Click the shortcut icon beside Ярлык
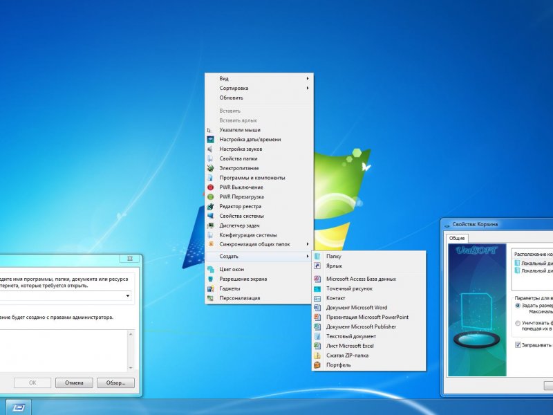This screenshot has width=553, height=415. point(317,266)
